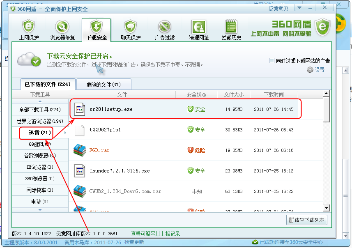The image size is (352, 248).
Task: Click the 清空下载列表 button
Action: 307,220
